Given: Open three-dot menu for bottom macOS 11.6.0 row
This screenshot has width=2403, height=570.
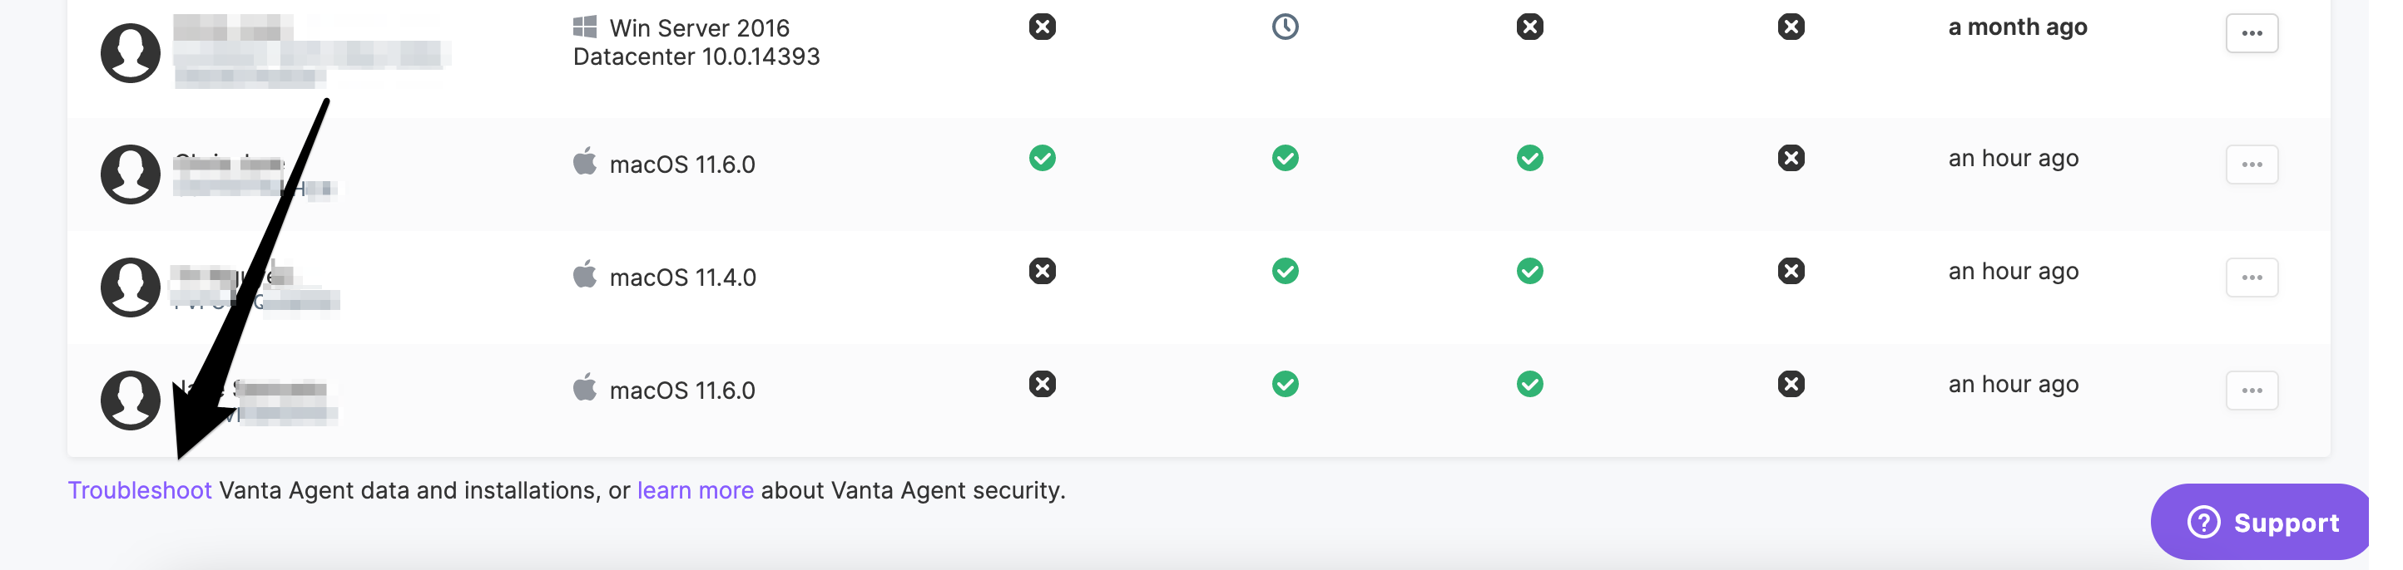Looking at the screenshot, I should [x=2252, y=391].
